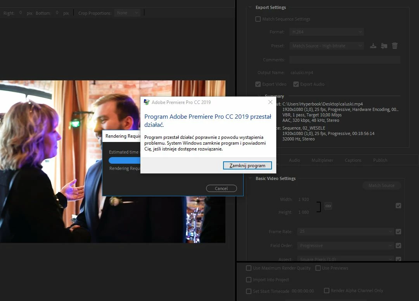Click the output name caluski.mp4 link
Screen dimensions: 419x301
click(x=302, y=73)
